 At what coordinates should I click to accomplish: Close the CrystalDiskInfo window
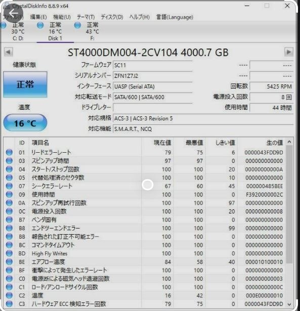pos(287,6)
